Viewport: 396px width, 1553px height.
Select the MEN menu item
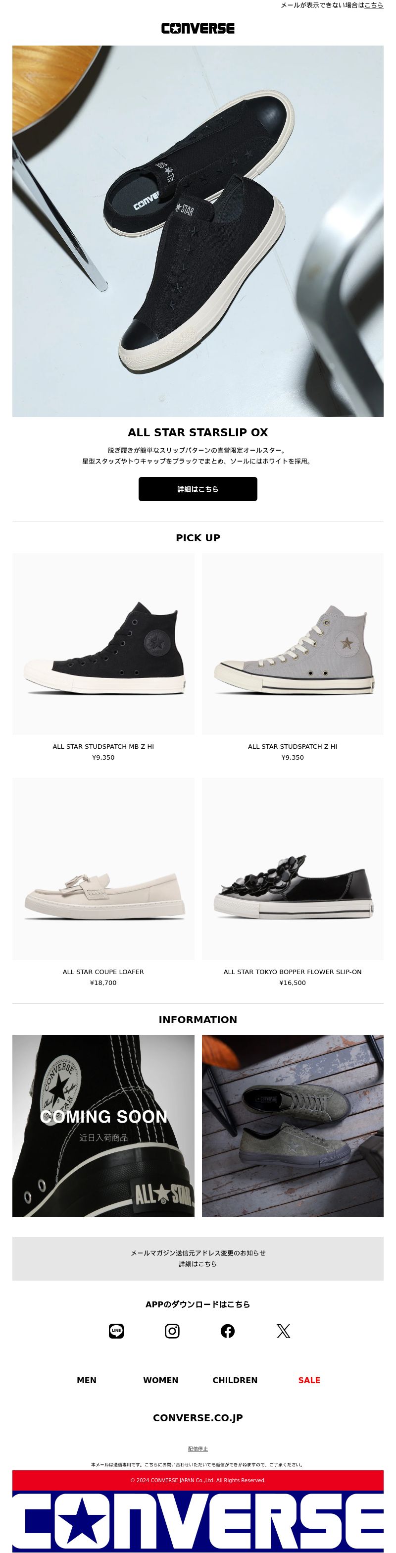click(x=87, y=1380)
